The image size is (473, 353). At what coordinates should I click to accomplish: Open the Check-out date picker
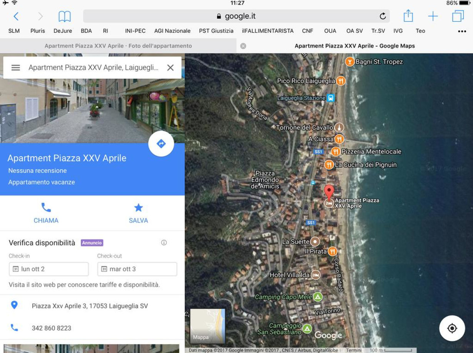pos(137,269)
